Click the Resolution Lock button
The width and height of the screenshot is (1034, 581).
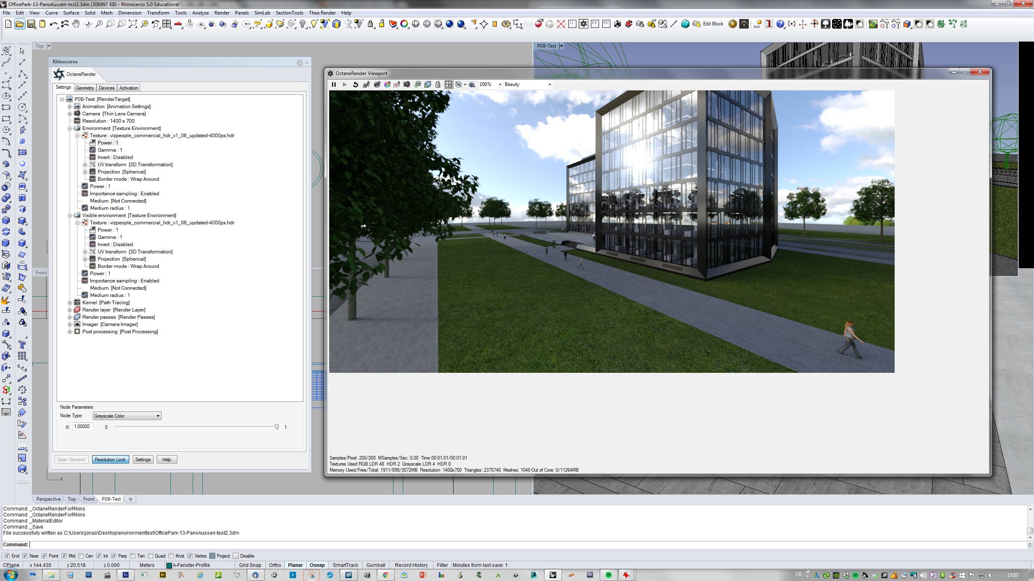[x=110, y=460]
